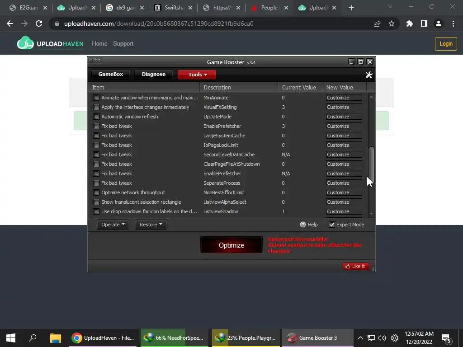Click the scroll down arrow in tweak list
Screen dimensions: 463x347
pyautogui.click(x=371, y=214)
